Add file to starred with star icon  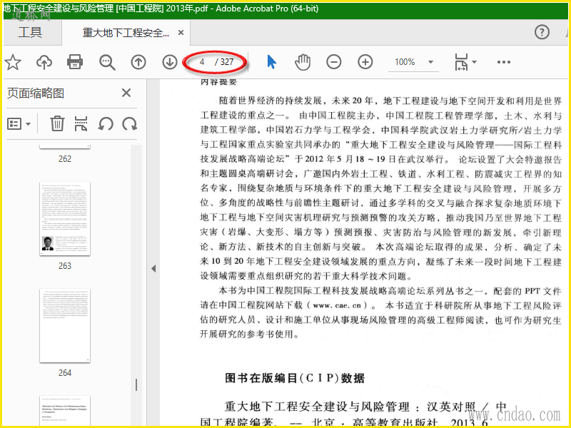(13, 62)
